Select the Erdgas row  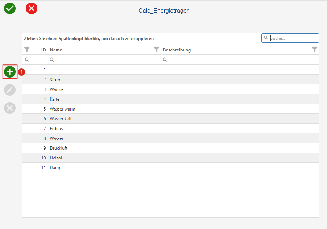pyautogui.click(x=171, y=129)
